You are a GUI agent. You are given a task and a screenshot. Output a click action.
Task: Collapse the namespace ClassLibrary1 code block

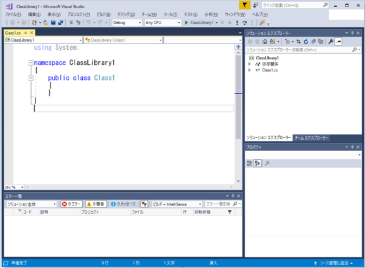pos(31,63)
